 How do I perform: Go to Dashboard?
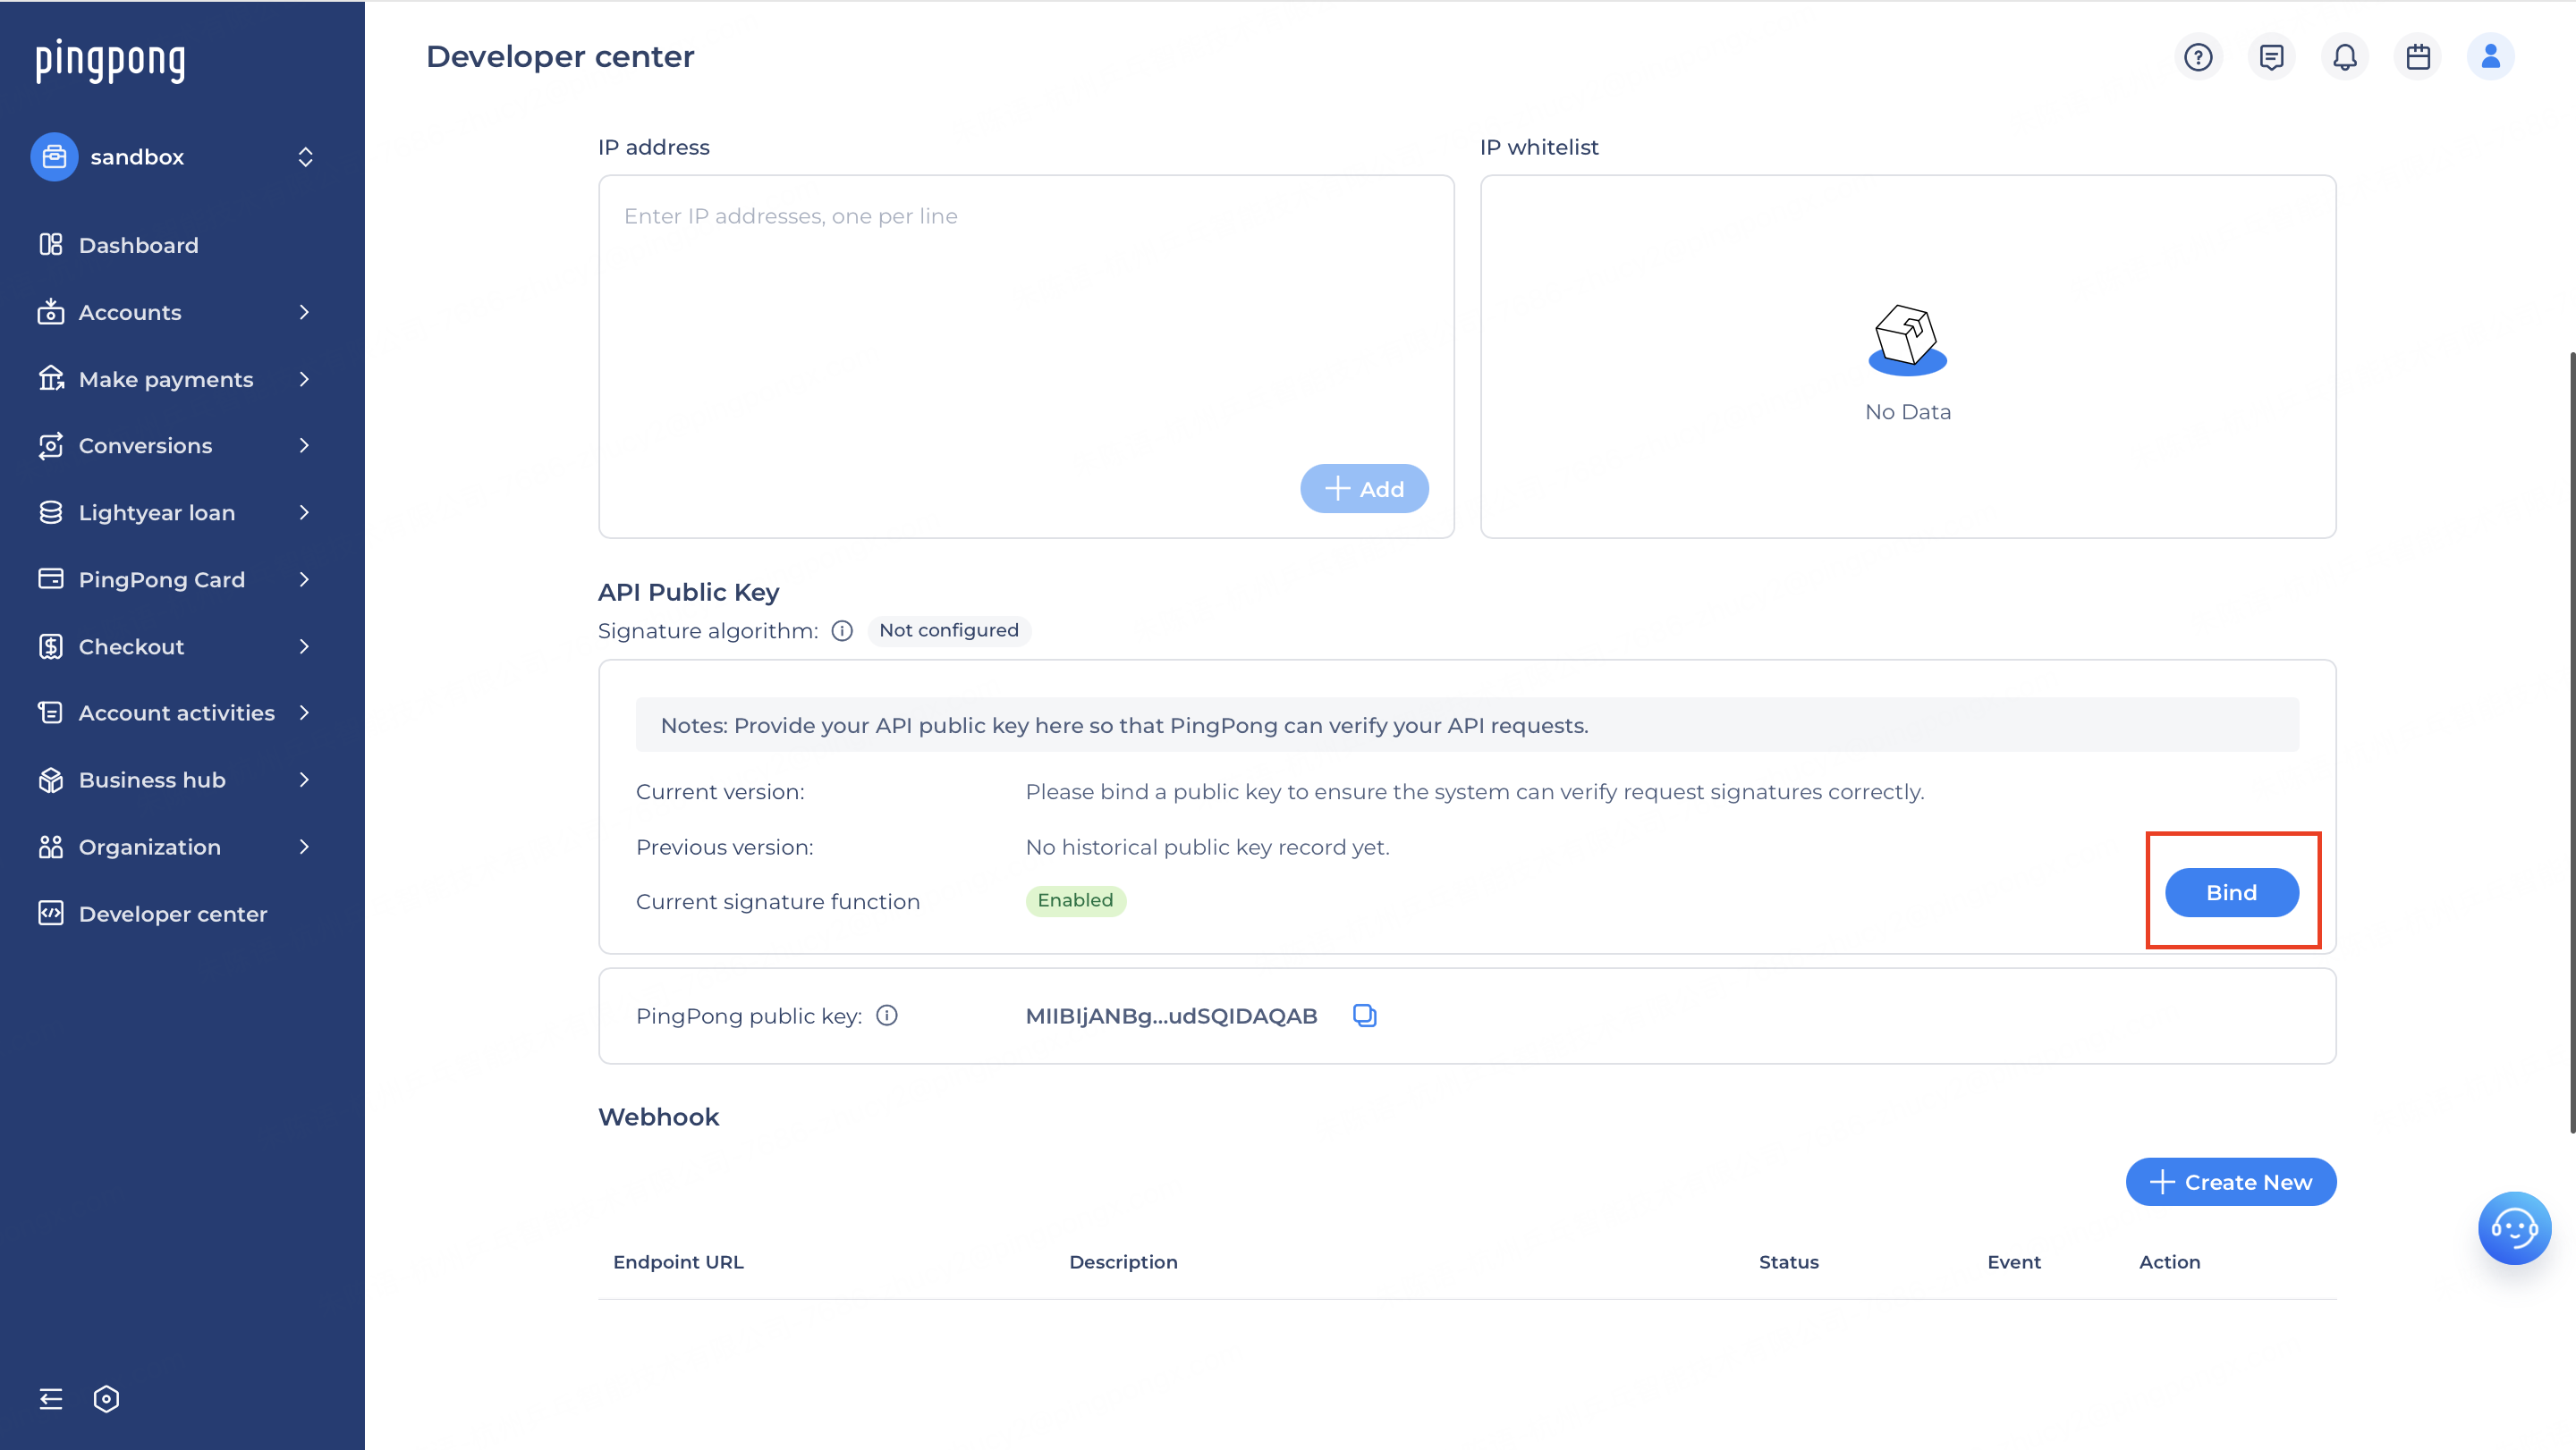coord(139,245)
